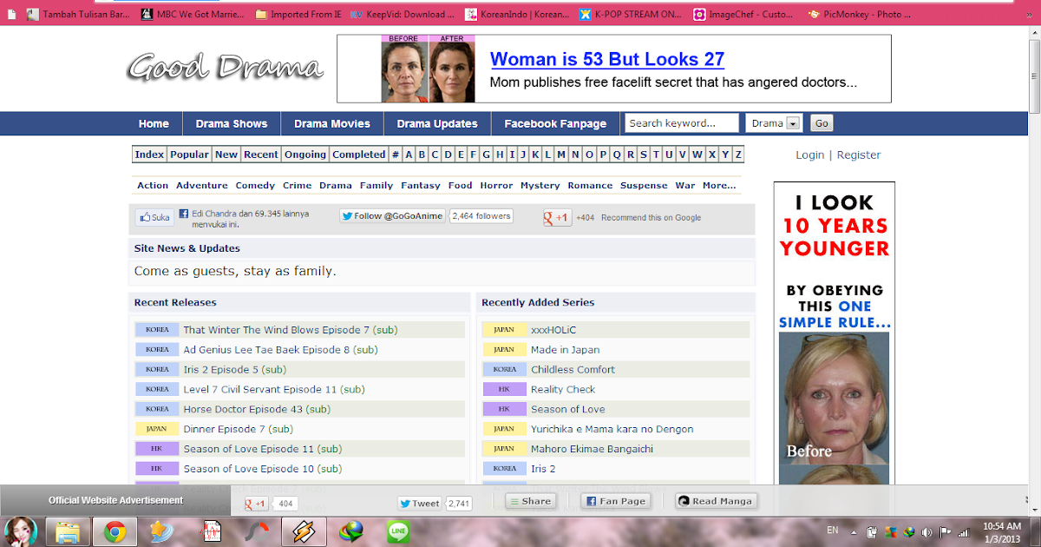
Task: Open the MBC We Got Married bookmark
Action: [193, 14]
